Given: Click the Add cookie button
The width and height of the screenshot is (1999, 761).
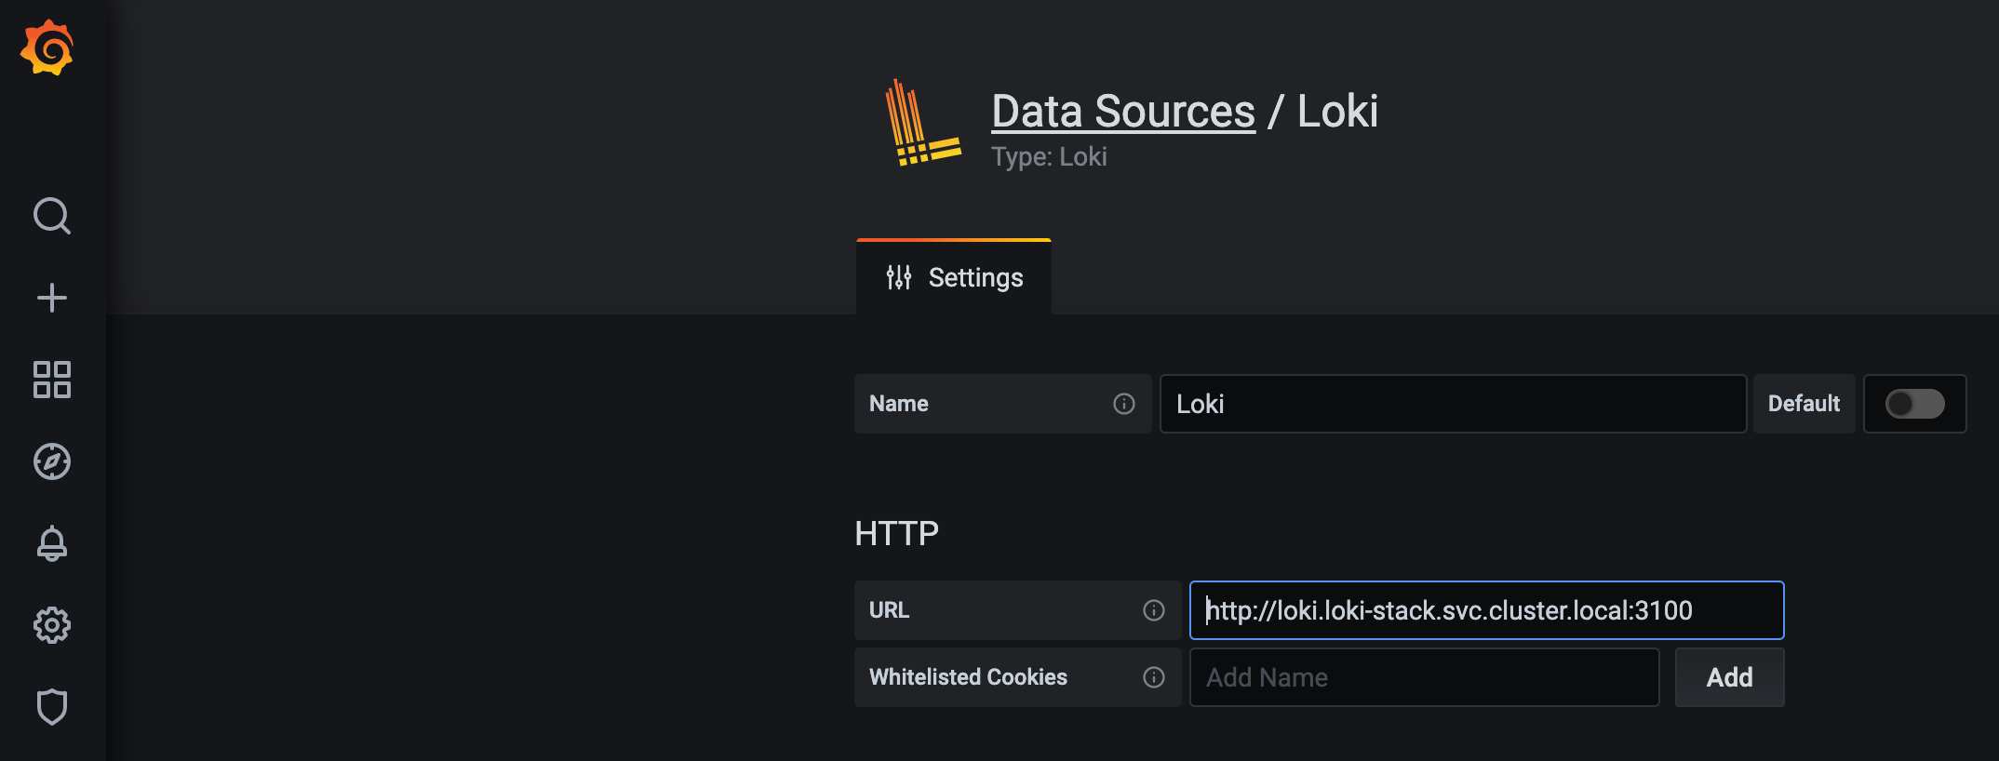Looking at the screenshot, I should tap(1728, 677).
